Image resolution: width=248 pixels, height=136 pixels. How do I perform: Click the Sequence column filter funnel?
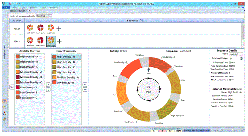click(x=142, y=21)
